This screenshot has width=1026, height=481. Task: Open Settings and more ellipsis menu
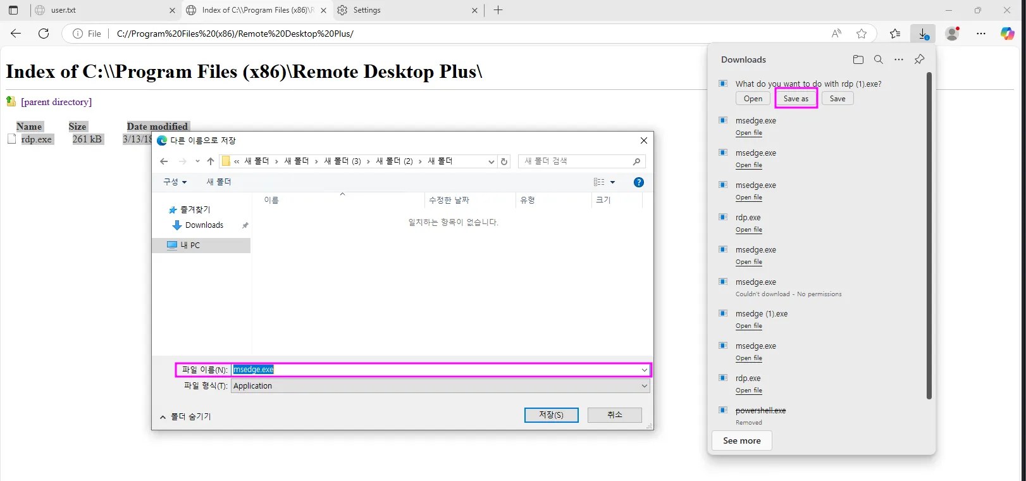tap(981, 34)
